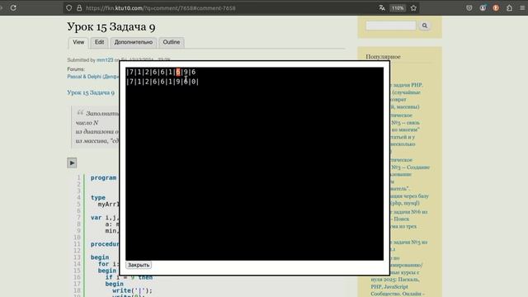This screenshot has width=528, height=297.
Task: Click the orange extension icon in the toolbar
Action: click(496, 7)
